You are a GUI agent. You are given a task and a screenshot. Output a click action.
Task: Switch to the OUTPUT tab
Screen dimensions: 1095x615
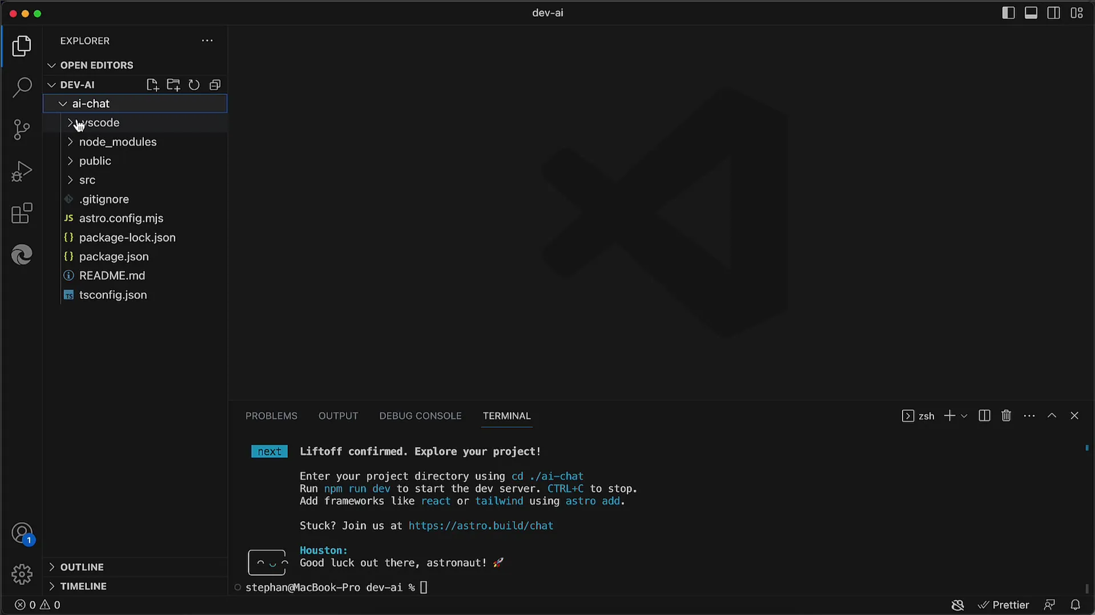(338, 416)
